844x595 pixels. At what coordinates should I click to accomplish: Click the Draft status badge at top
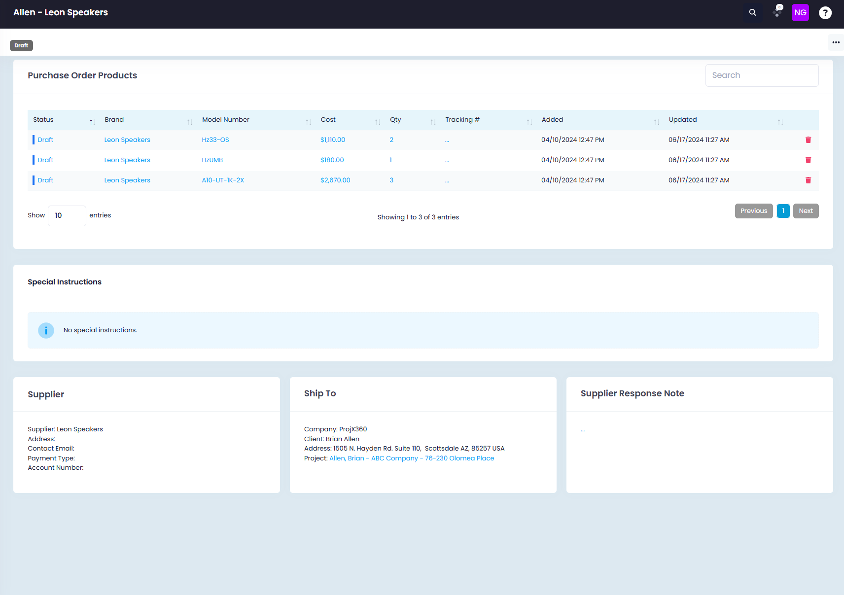[x=21, y=45]
